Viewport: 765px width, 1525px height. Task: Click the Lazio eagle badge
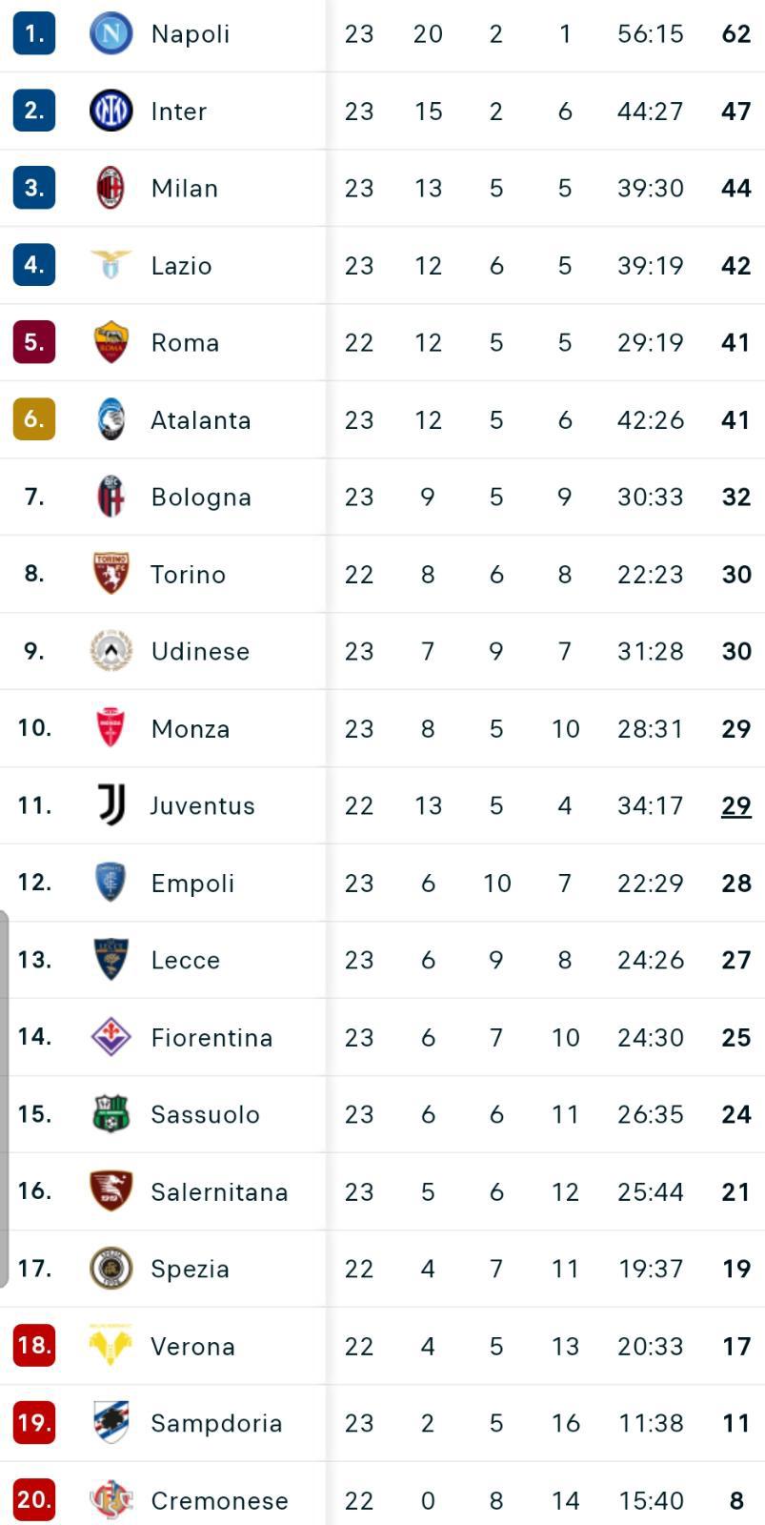[111, 264]
